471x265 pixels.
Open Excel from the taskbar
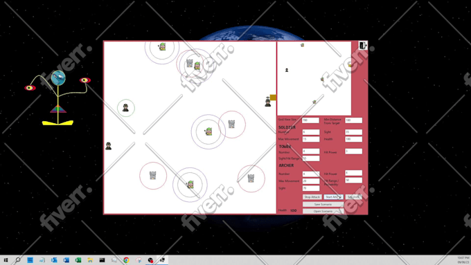78,260
